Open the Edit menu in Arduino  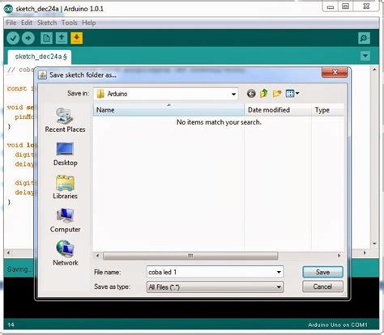point(27,23)
